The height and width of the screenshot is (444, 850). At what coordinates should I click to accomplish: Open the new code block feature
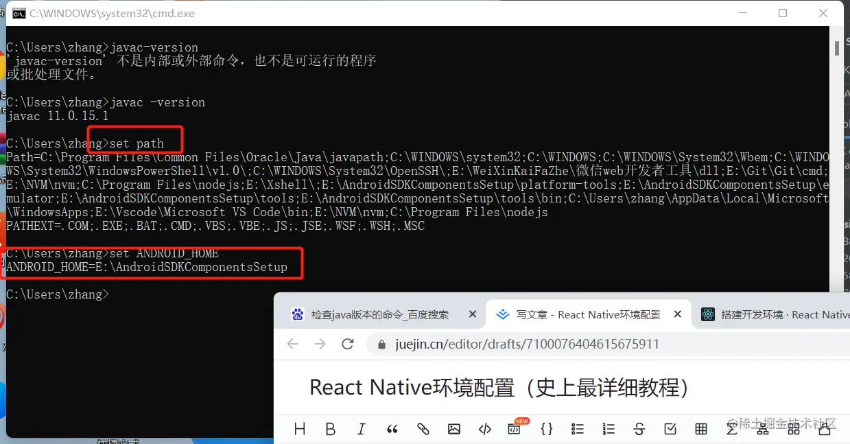pyautogui.click(x=515, y=428)
